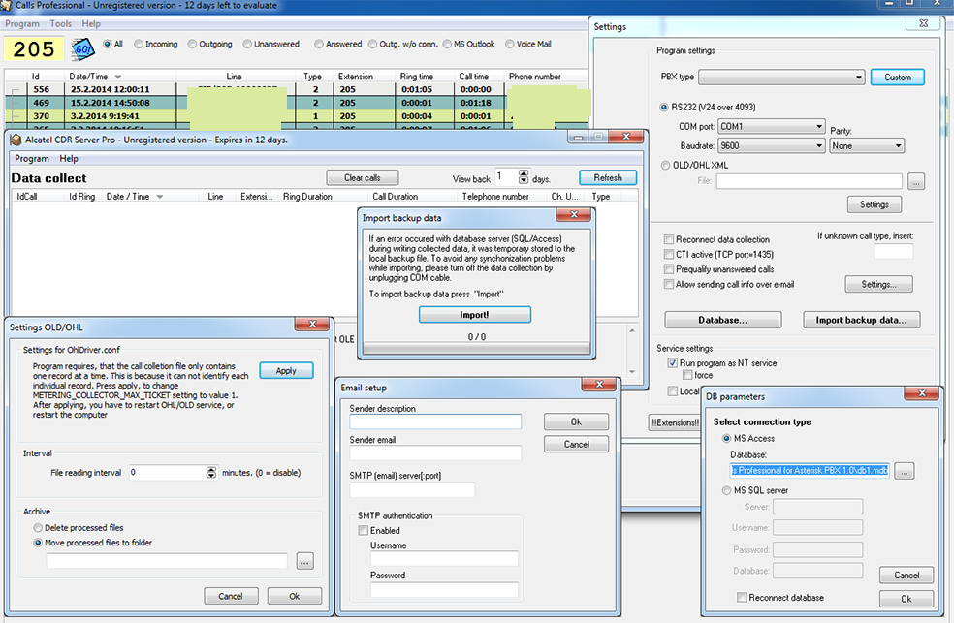Click the Import backup data... button
Screen dimensions: 954x623
point(862,320)
